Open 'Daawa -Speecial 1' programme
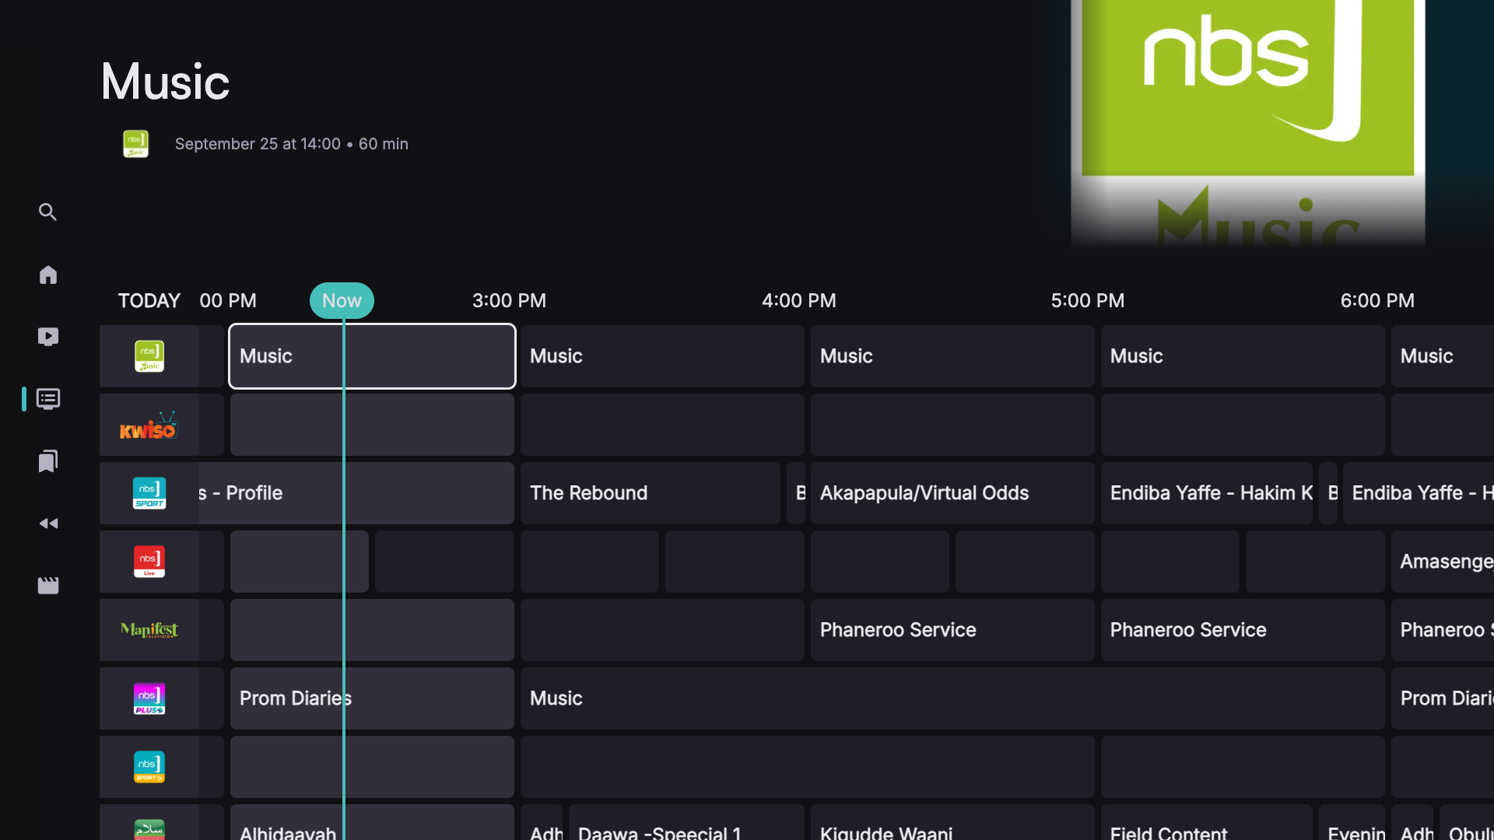The height and width of the screenshot is (840, 1494). point(686,823)
